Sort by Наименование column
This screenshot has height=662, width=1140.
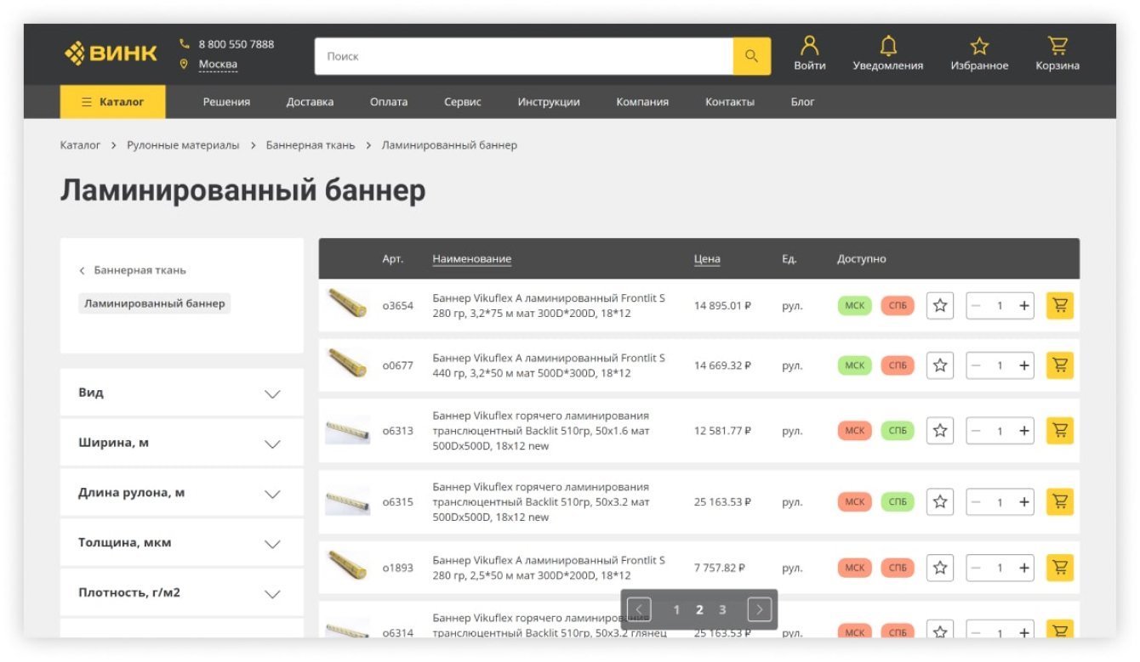pyautogui.click(x=472, y=259)
